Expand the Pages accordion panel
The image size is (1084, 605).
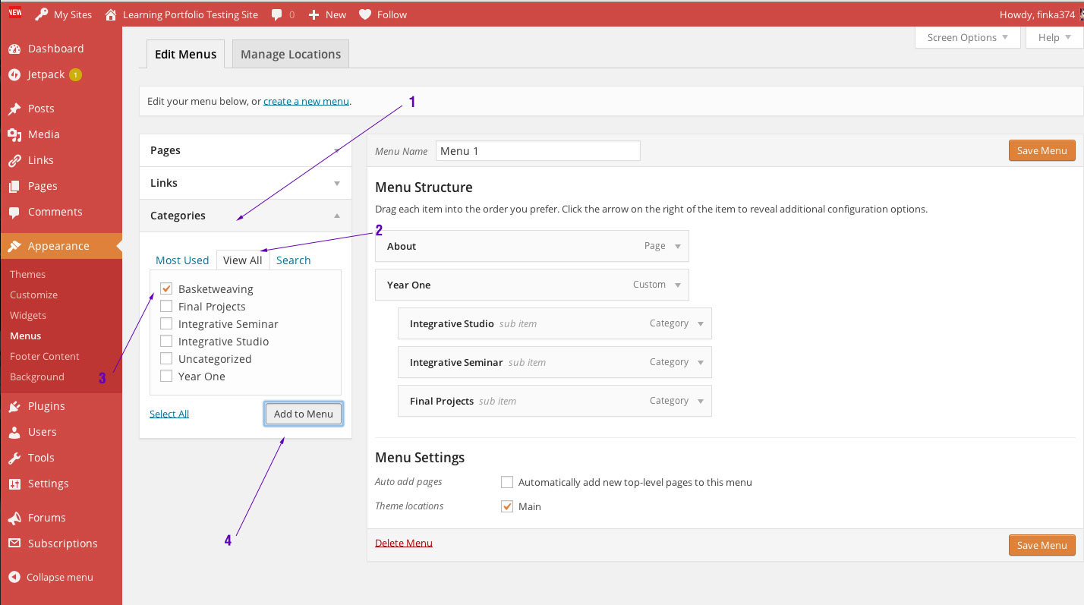click(245, 150)
